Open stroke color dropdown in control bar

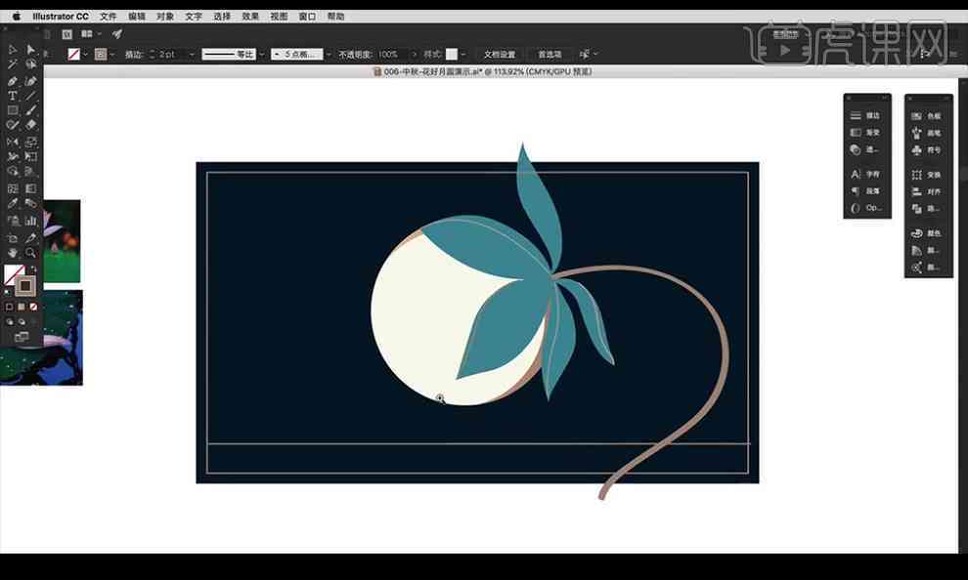click(x=112, y=55)
